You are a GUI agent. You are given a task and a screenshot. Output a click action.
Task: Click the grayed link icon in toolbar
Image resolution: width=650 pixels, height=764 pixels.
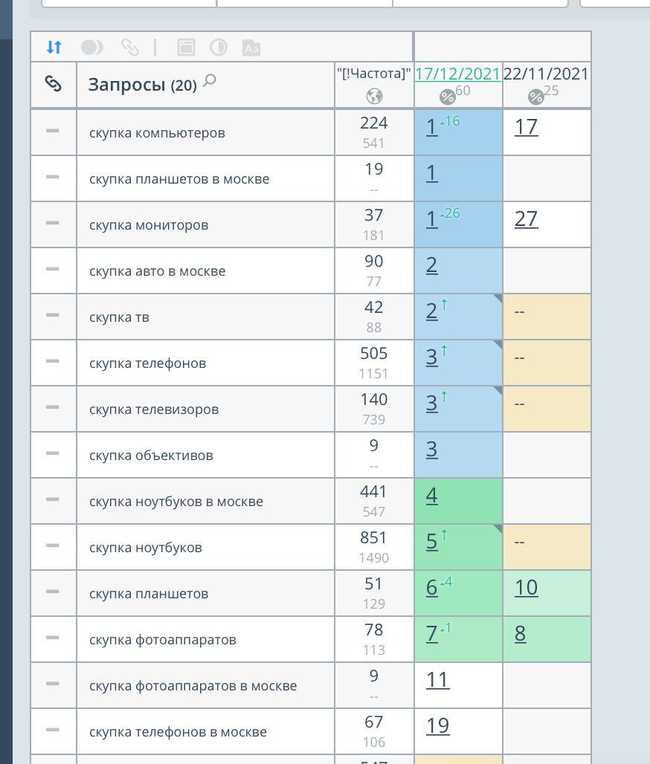[130, 48]
